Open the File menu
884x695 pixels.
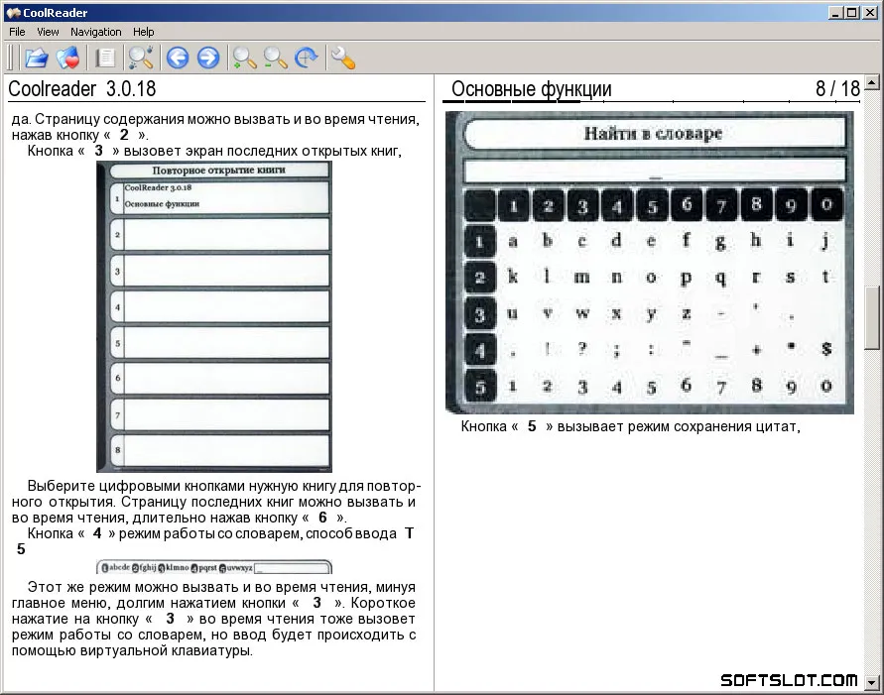click(x=17, y=32)
